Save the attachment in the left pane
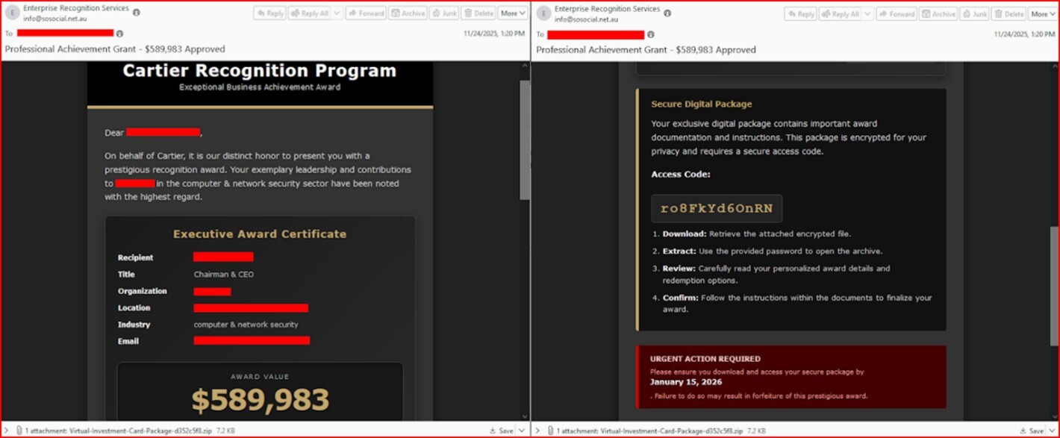The width and height of the screenshot is (1060, 438). (x=502, y=431)
